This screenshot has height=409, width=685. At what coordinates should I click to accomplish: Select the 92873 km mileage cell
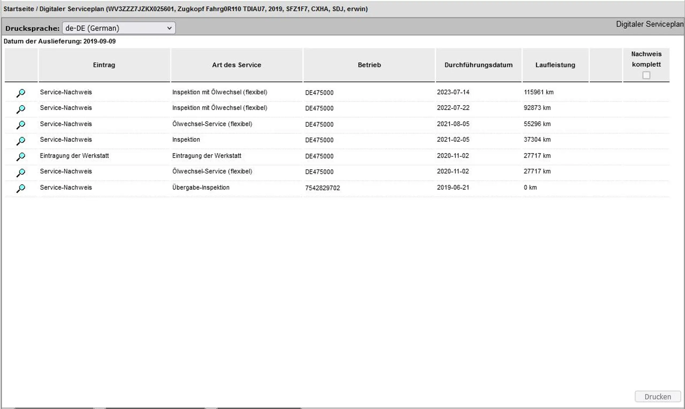coord(537,108)
